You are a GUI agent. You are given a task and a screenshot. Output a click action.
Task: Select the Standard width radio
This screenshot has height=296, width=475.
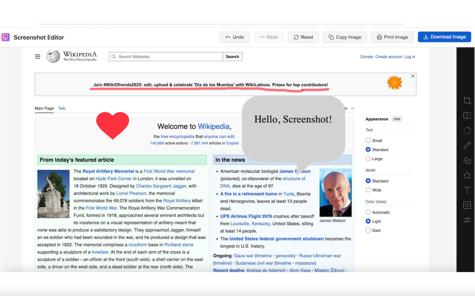tap(368, 181)
